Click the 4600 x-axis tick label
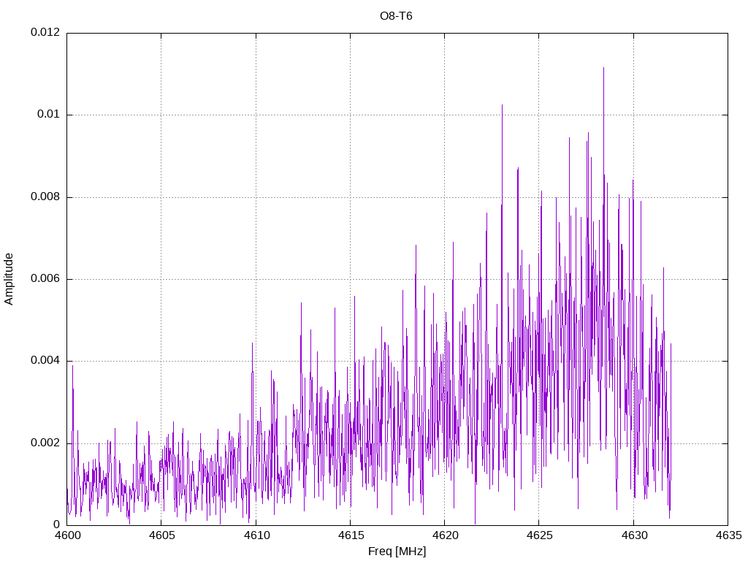The height and width of the screenshot is (561, 748). tap(67, 535)
